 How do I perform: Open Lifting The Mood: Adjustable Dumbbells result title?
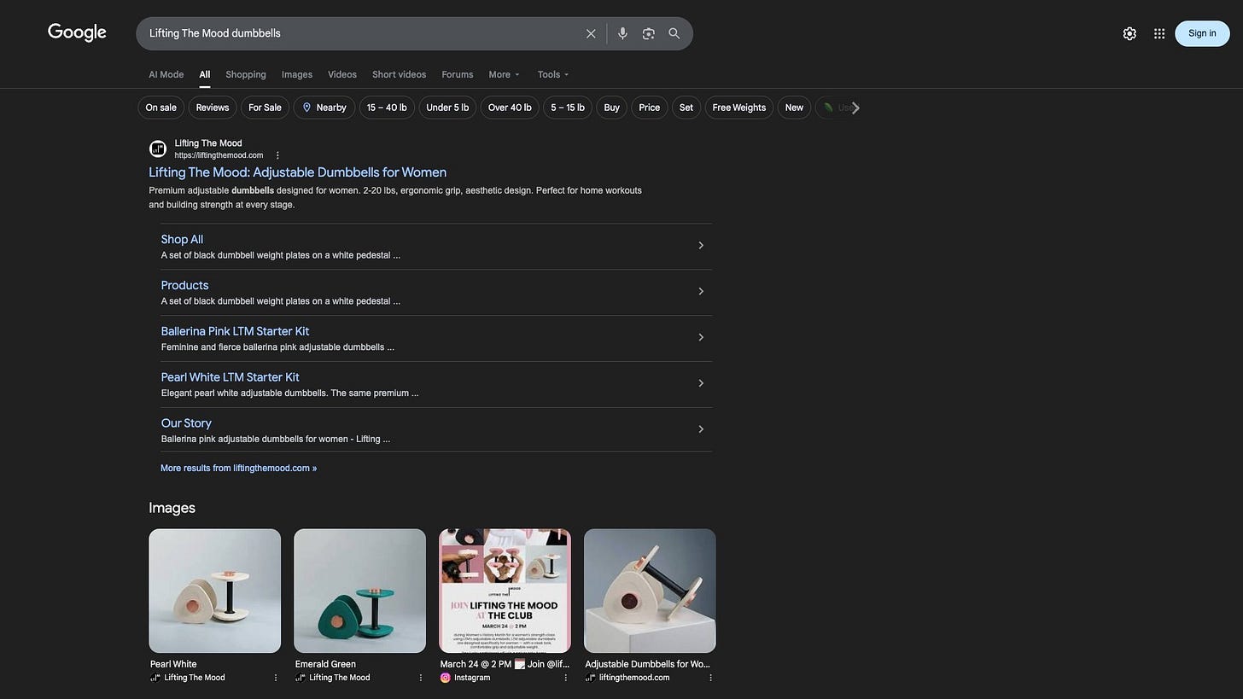pyautogui.click(x=298, y=172)
